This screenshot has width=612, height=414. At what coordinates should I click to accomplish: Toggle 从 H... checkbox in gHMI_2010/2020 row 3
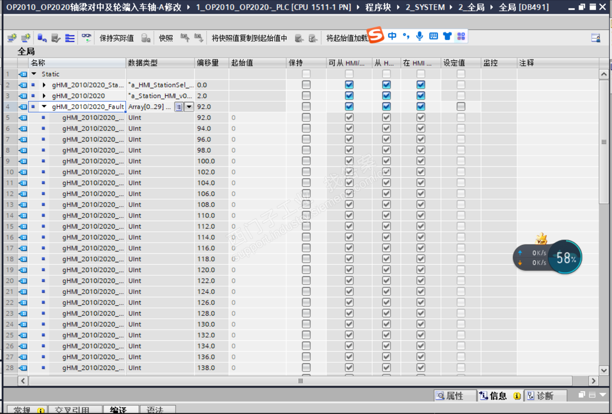(386, 96)
